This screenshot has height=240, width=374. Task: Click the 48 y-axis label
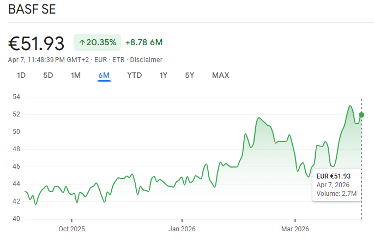point(16,149)
